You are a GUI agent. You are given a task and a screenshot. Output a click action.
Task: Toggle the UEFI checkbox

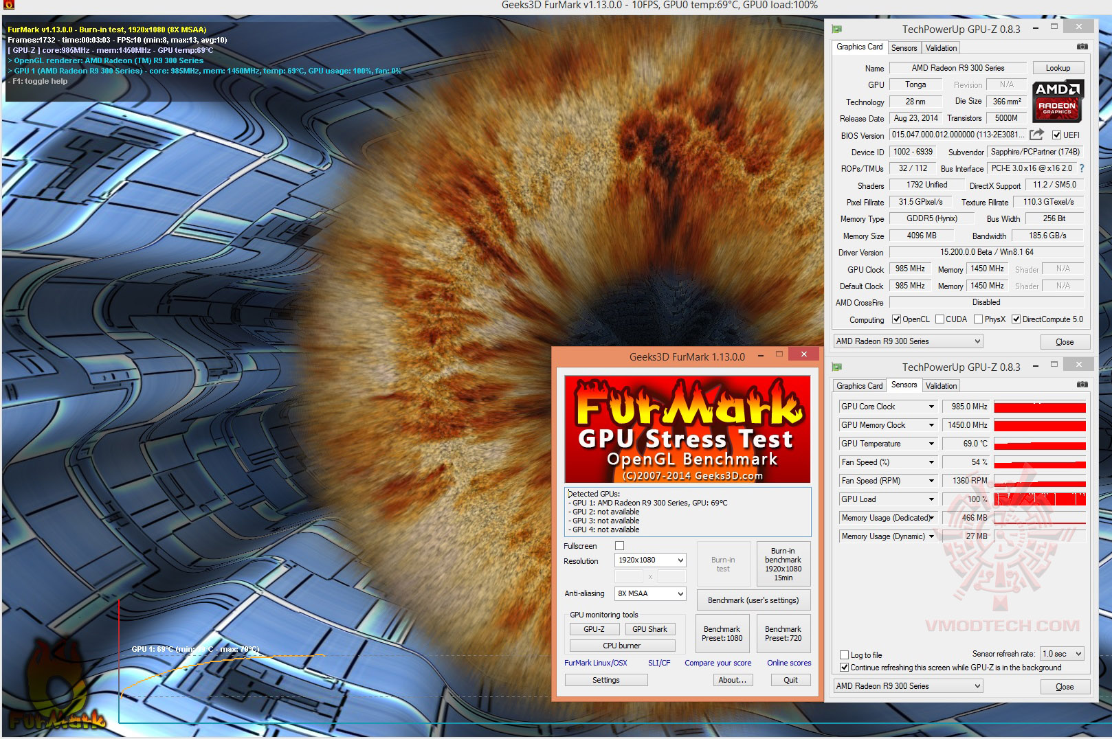point(1056,135)
